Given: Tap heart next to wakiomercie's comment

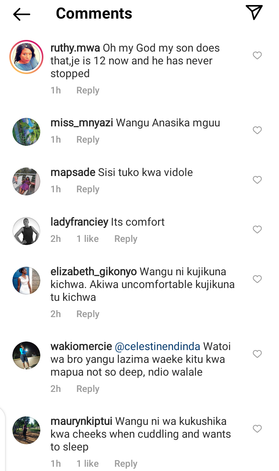Looking at the screenshot, I should click(x=257, y=354).
